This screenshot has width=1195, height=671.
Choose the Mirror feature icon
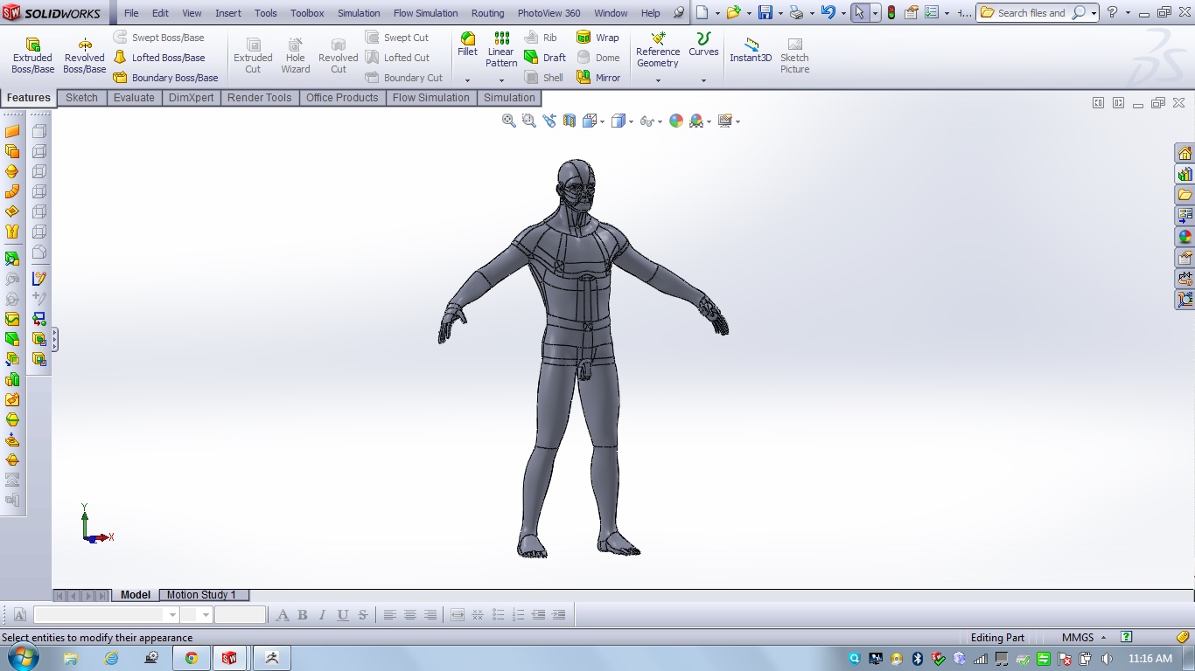coord(598,78)
